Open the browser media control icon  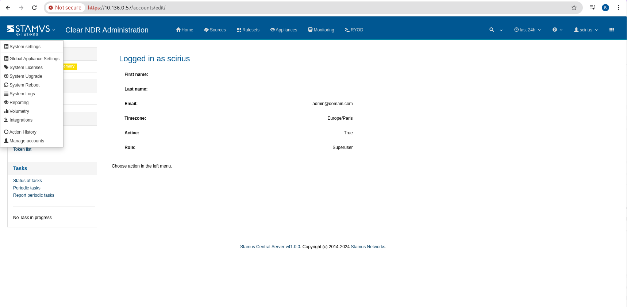click(592, 8)
